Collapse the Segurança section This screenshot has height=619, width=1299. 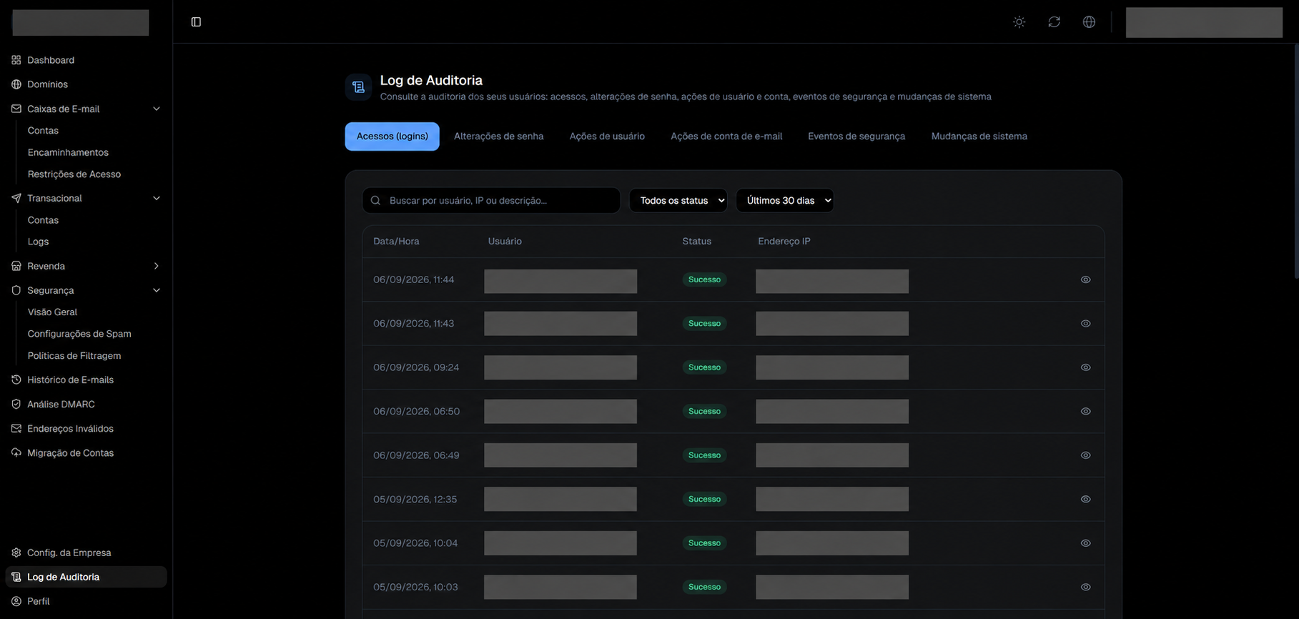coord(156,290)
